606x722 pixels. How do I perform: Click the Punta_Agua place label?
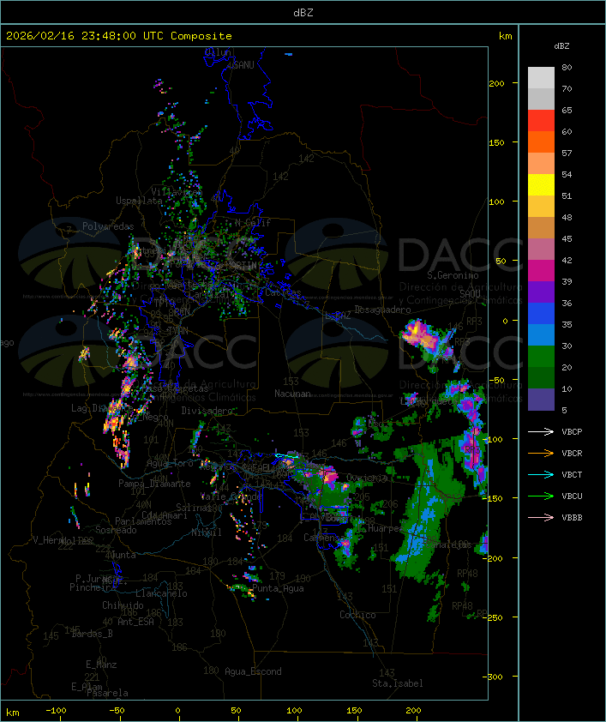click(278, 588)
